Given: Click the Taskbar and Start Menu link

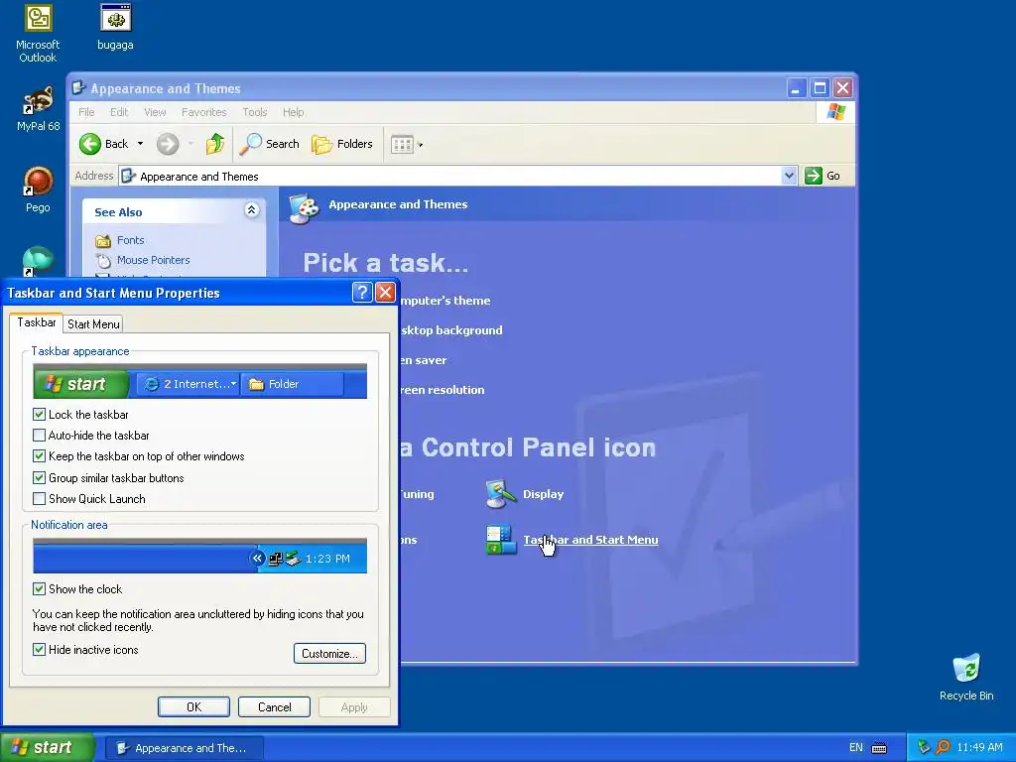Looking at the screenshot, I should pyautogui.click(x=591, y=540).
